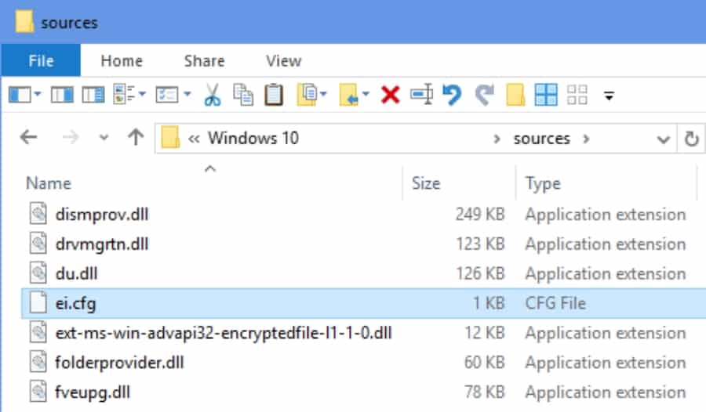Click the CFG File type cell

click(x=555, y=304)
